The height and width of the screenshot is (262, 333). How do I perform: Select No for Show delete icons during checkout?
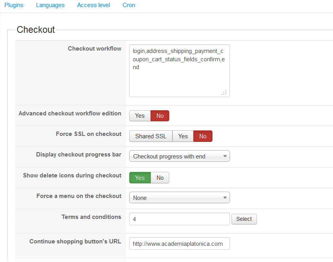(x=160, y=178)
